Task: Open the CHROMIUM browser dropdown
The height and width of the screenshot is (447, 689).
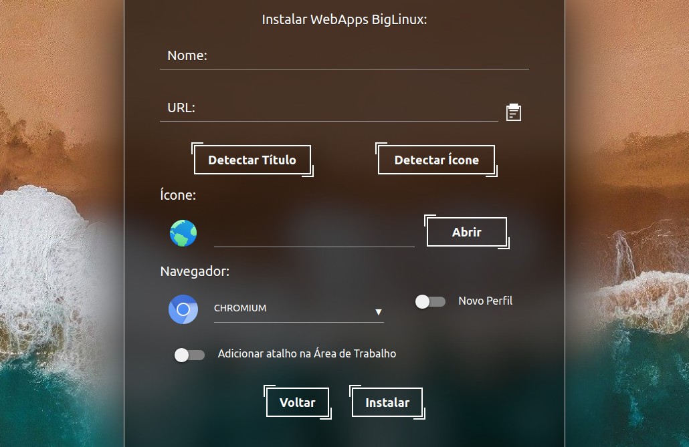Action: tap(298, 309)
